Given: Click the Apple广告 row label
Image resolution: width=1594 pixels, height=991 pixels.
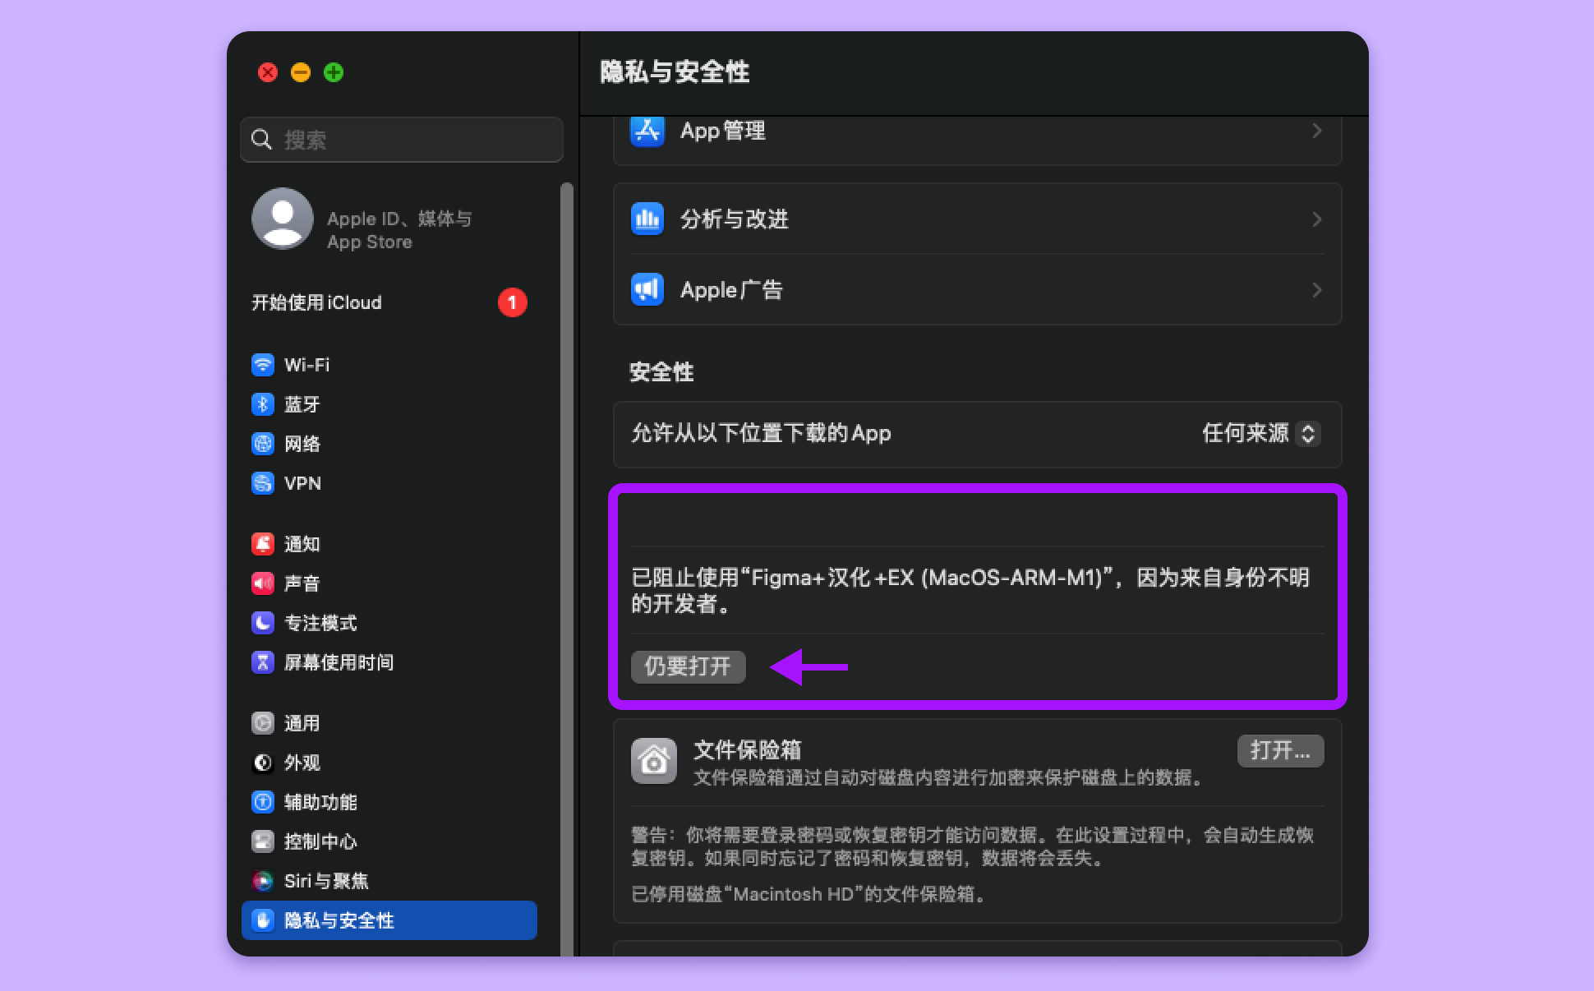Looking at the screenshot, I should click(x=732, y=289).
